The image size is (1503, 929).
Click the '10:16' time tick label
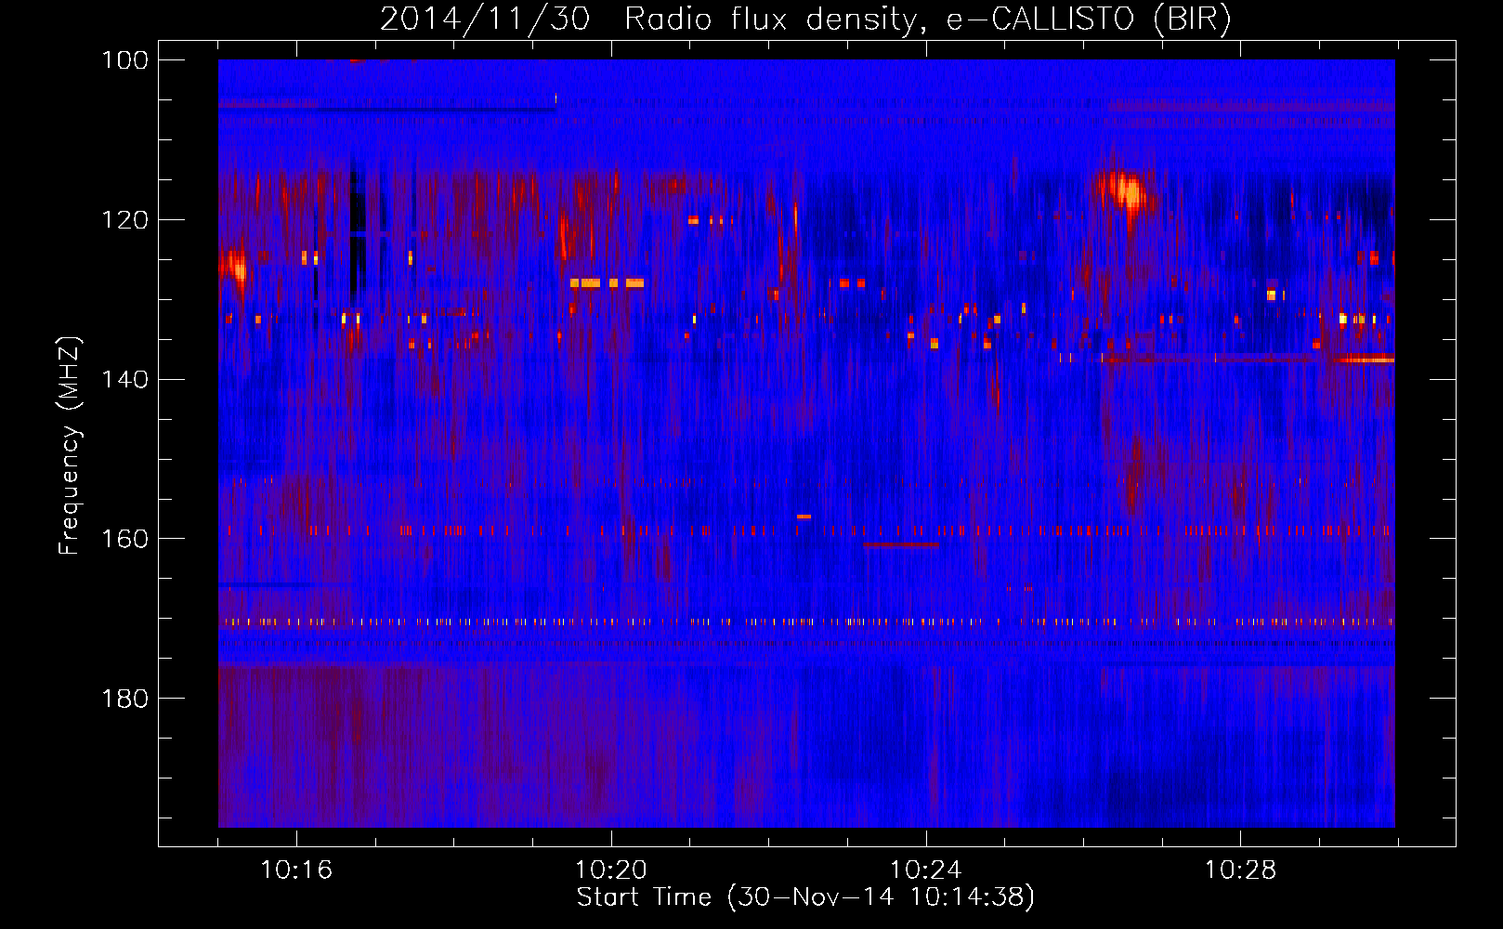point(296,870)
